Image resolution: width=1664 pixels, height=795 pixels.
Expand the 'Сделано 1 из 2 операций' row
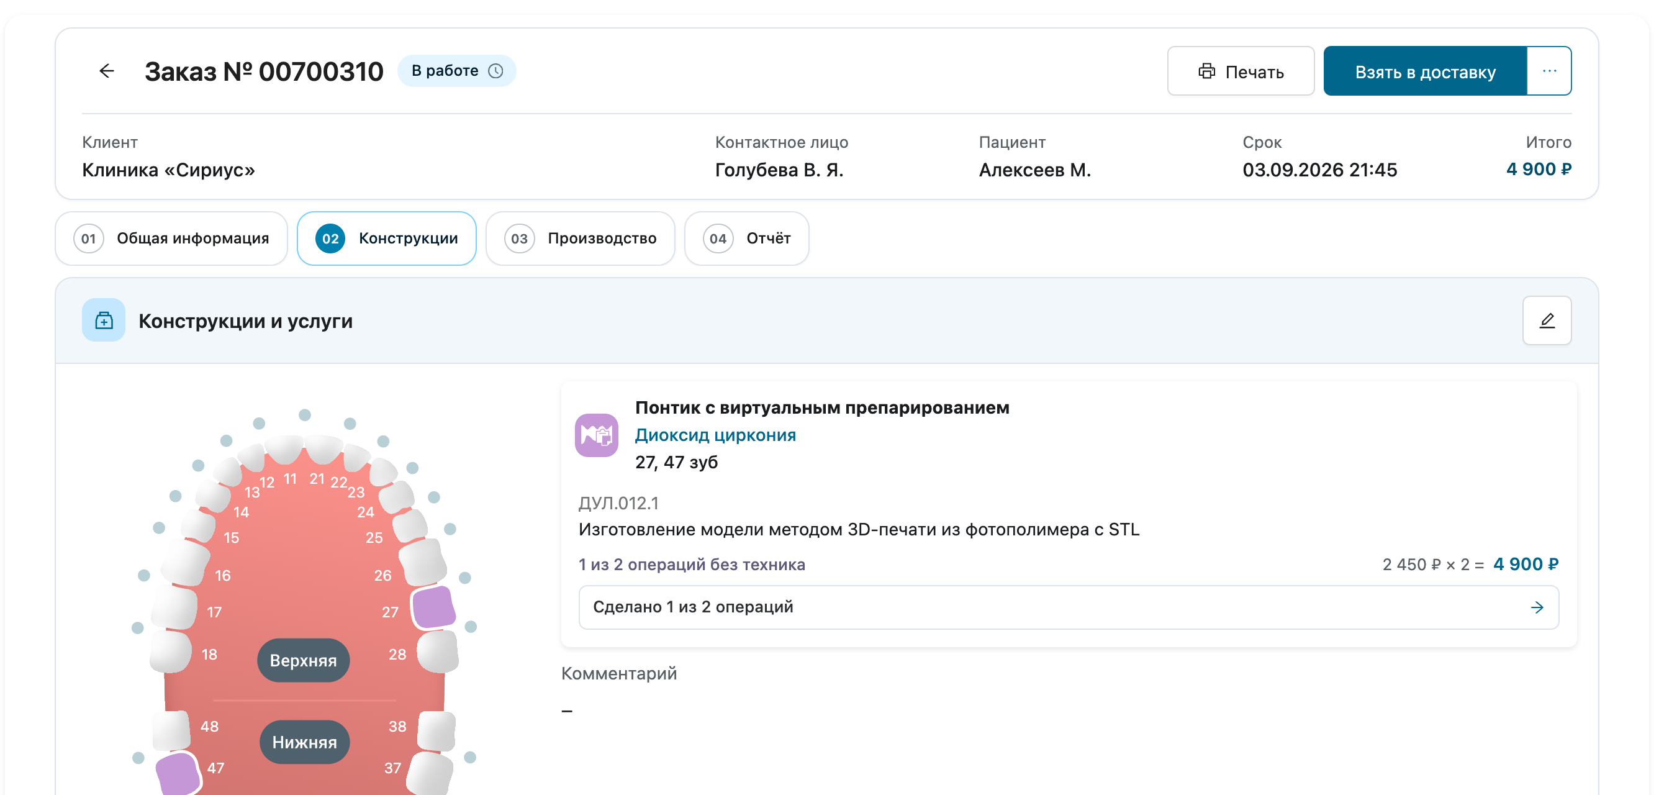(1069, 607)
